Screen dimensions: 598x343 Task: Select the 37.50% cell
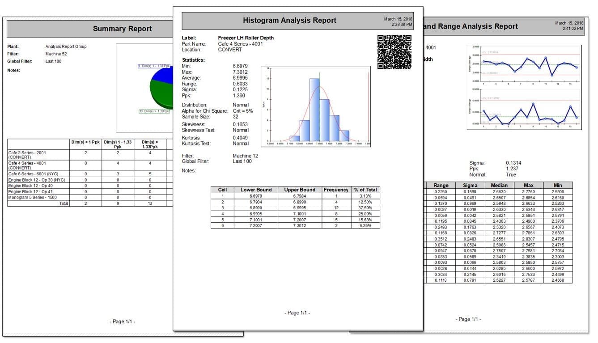pos(365,208)
